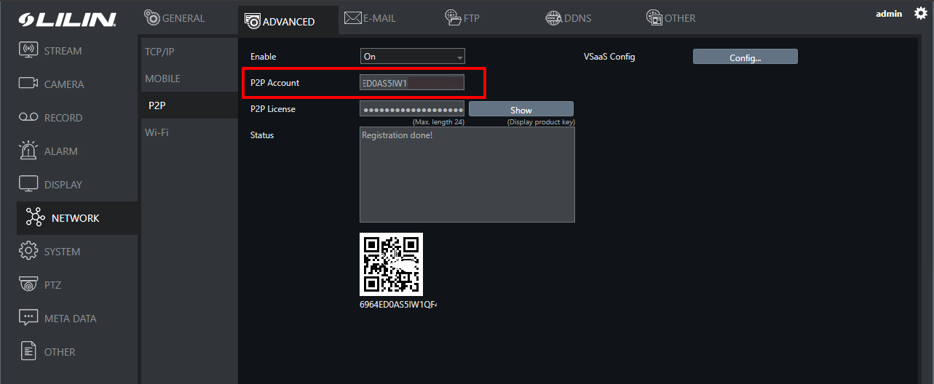Image resolution: width=934 pixels, height=384 pixels.
Task: Click the 6964ED0AS5IW1QF code text
Action: tap(397, 305)
